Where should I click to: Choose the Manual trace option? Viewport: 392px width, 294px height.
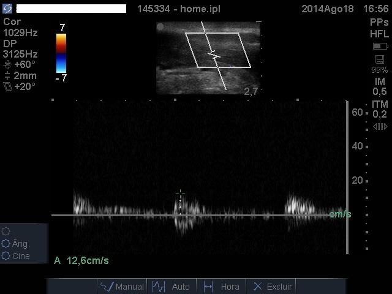click(122, 287)
